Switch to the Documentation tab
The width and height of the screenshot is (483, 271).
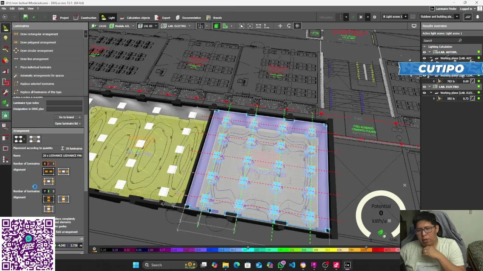[x=188, y=18]
